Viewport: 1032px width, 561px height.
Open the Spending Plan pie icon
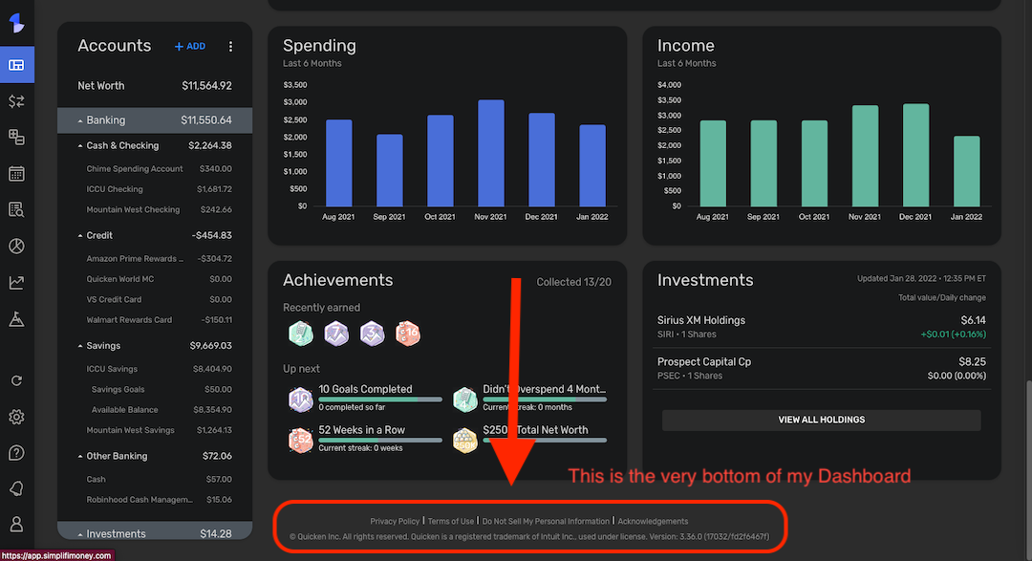16,247
